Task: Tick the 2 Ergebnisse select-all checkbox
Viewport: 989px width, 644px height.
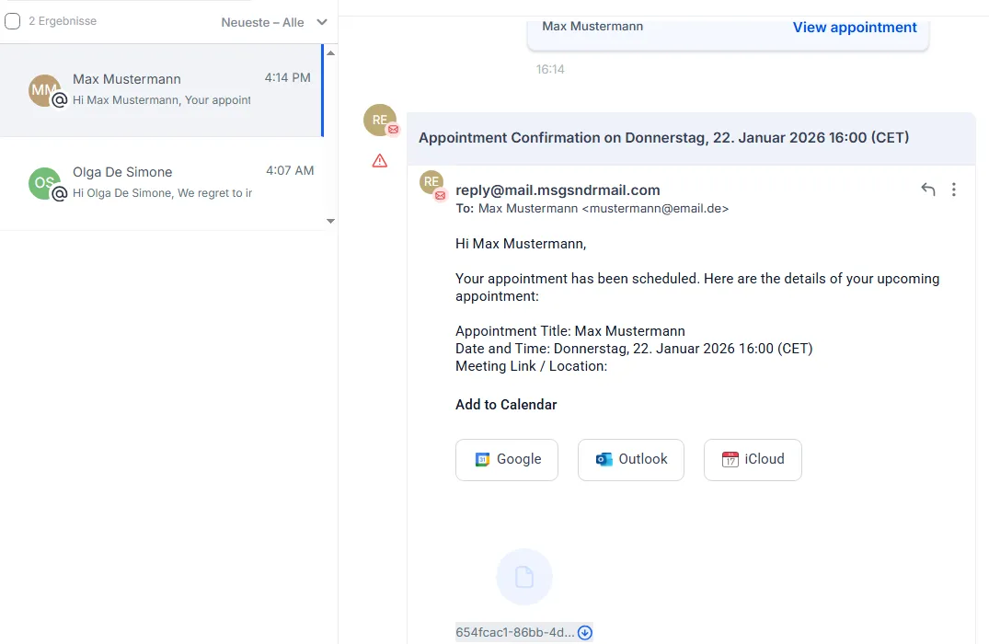Action: coord(13,21)
